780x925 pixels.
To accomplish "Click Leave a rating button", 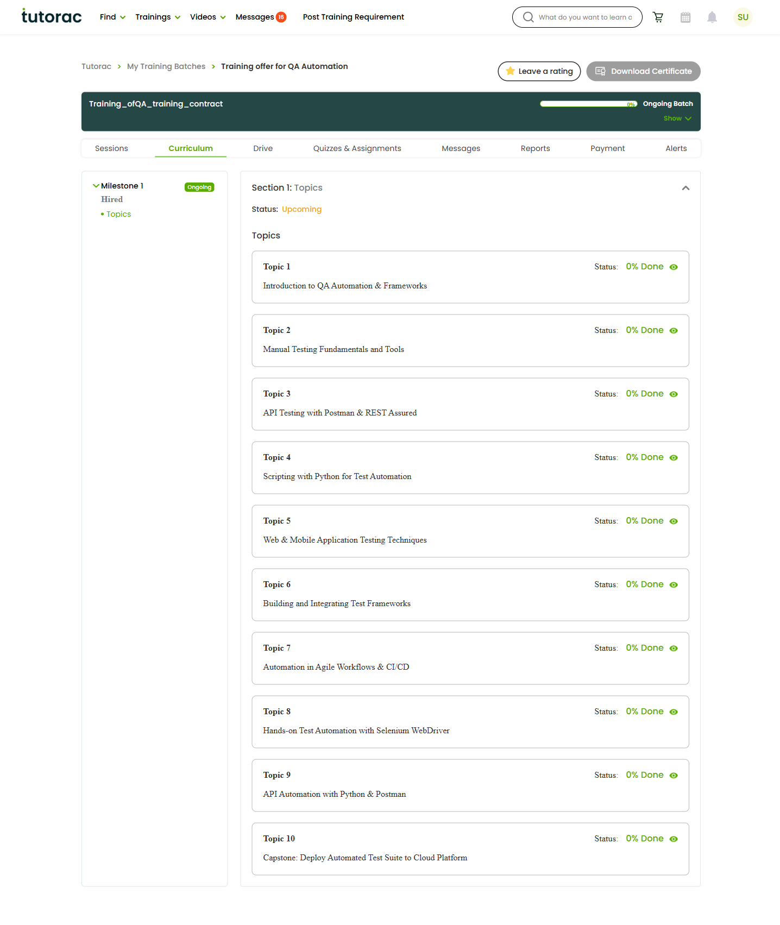I will pos(539,71).
